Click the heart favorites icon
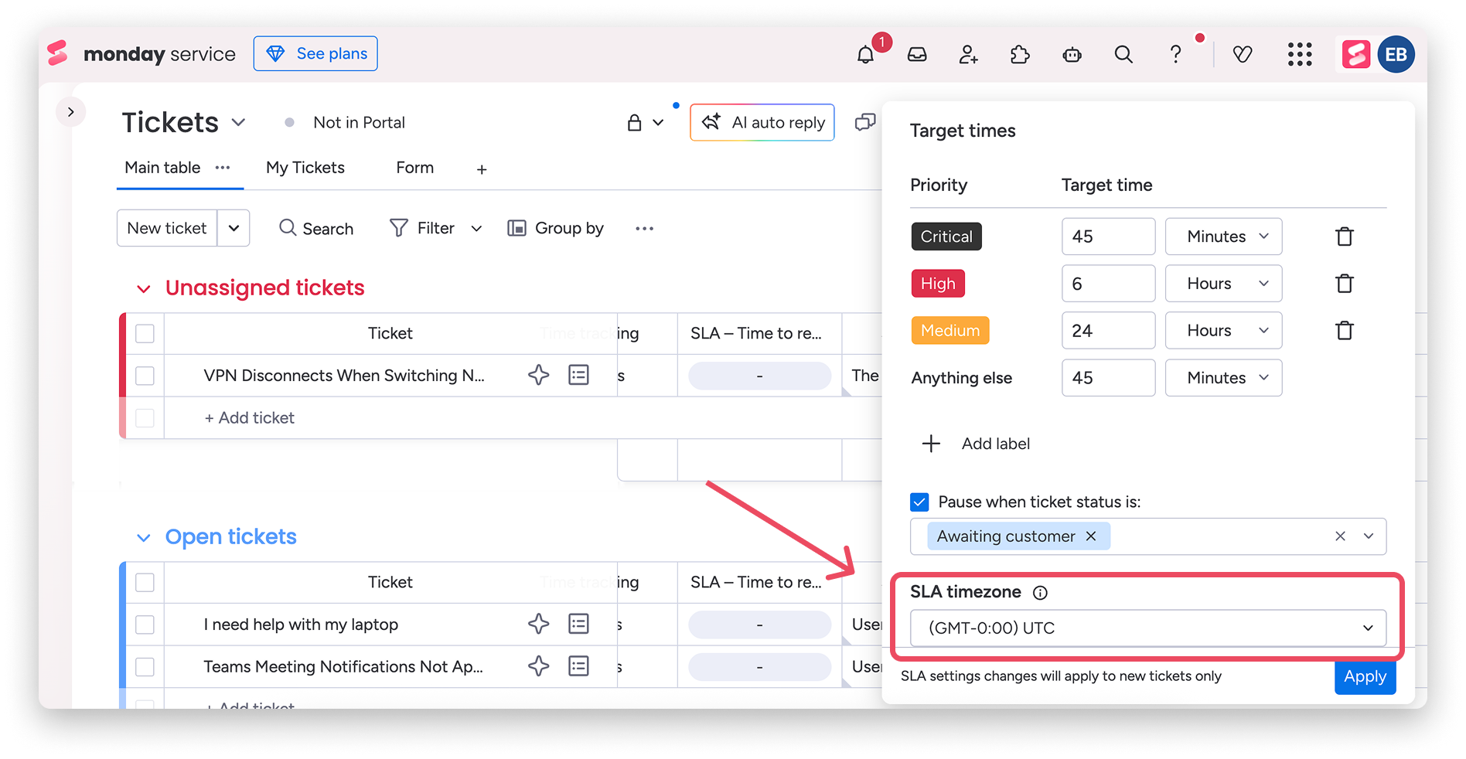 point(1243,54)
